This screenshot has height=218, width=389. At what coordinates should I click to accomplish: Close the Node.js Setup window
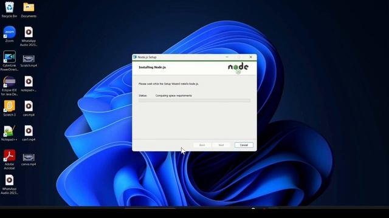tap(251, 57)
